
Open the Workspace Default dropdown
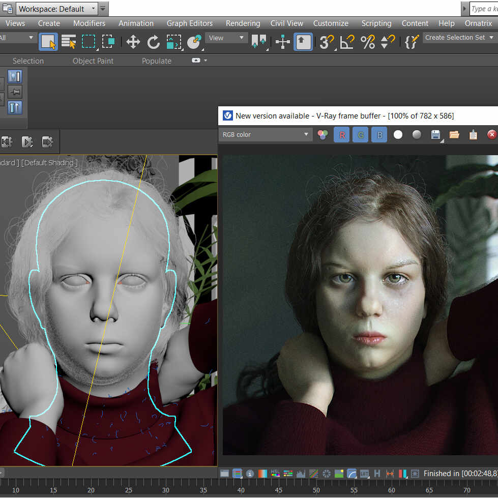pyautogui.click(x=57, y=9)
